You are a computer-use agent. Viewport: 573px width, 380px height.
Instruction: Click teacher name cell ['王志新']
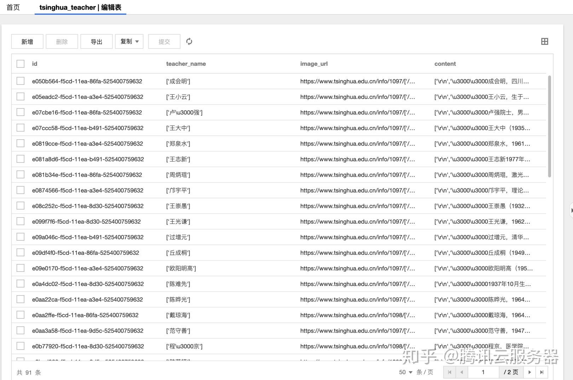[178, 159]
